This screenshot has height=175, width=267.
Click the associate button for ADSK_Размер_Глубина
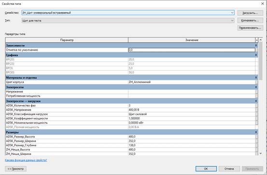pos(256,145)
